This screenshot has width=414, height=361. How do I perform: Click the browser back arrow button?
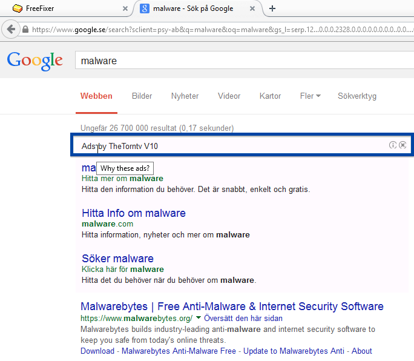(x=11, y=29)
